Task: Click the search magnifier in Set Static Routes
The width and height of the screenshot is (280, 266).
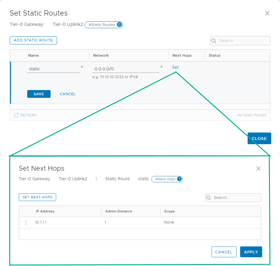Action: pyautogui.click(x=214, y=40)
